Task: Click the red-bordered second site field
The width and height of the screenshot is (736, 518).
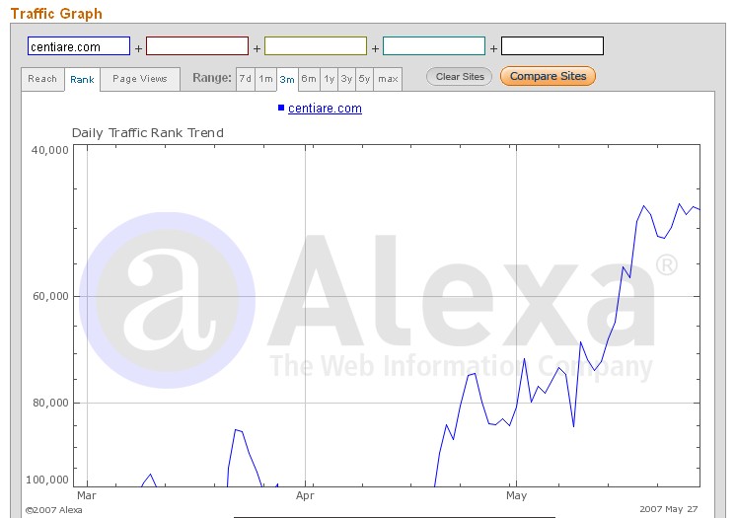Action: pyautogui.click(x=197, y=46)
